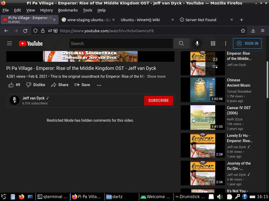
Task: Show site security lock info
Action: click(x=43, y=31)
